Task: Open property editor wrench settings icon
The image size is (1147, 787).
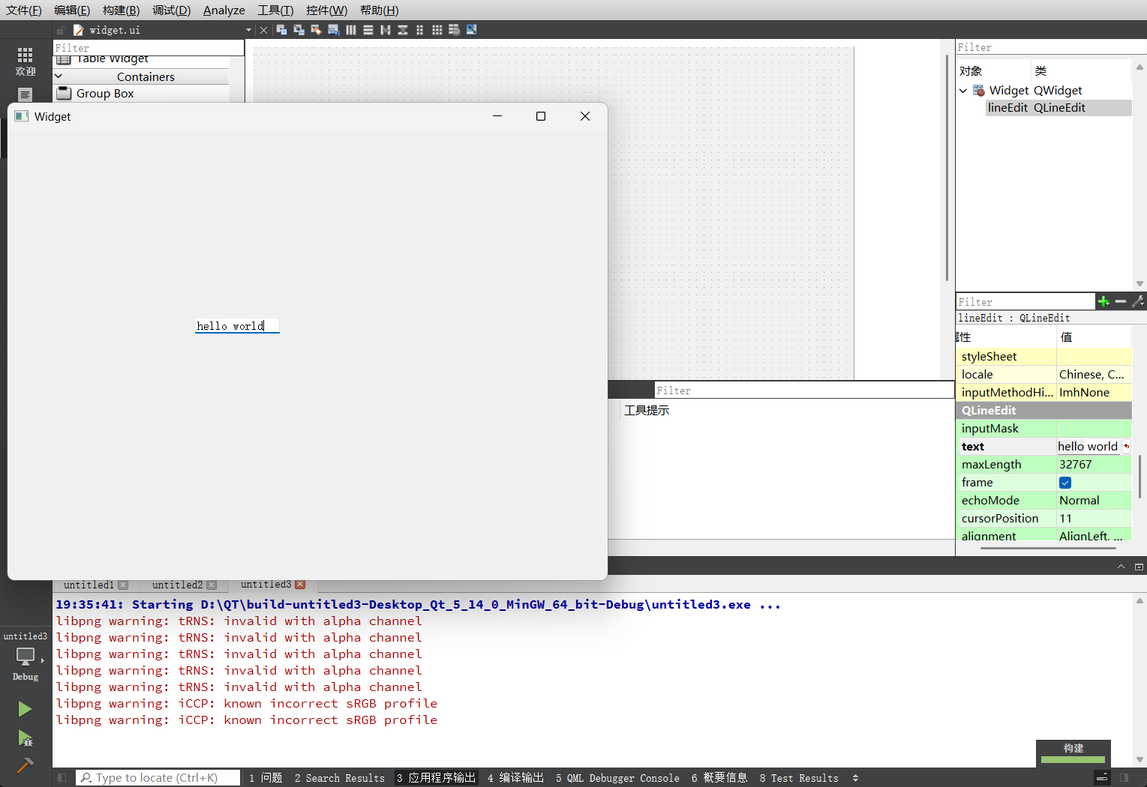Action: (1138, 301)
